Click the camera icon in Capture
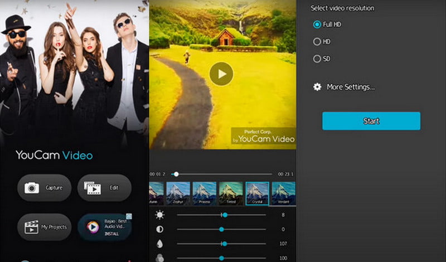 [32, 188]
